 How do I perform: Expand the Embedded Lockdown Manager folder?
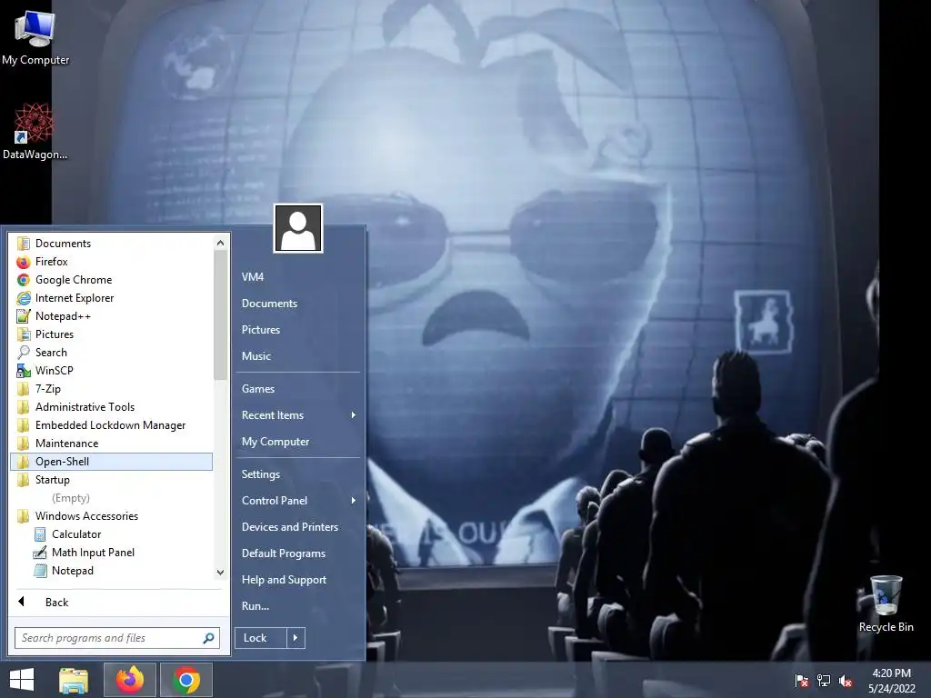111,425
